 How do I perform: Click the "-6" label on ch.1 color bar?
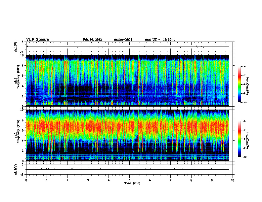pyautogui.click(x=244, y=67)
